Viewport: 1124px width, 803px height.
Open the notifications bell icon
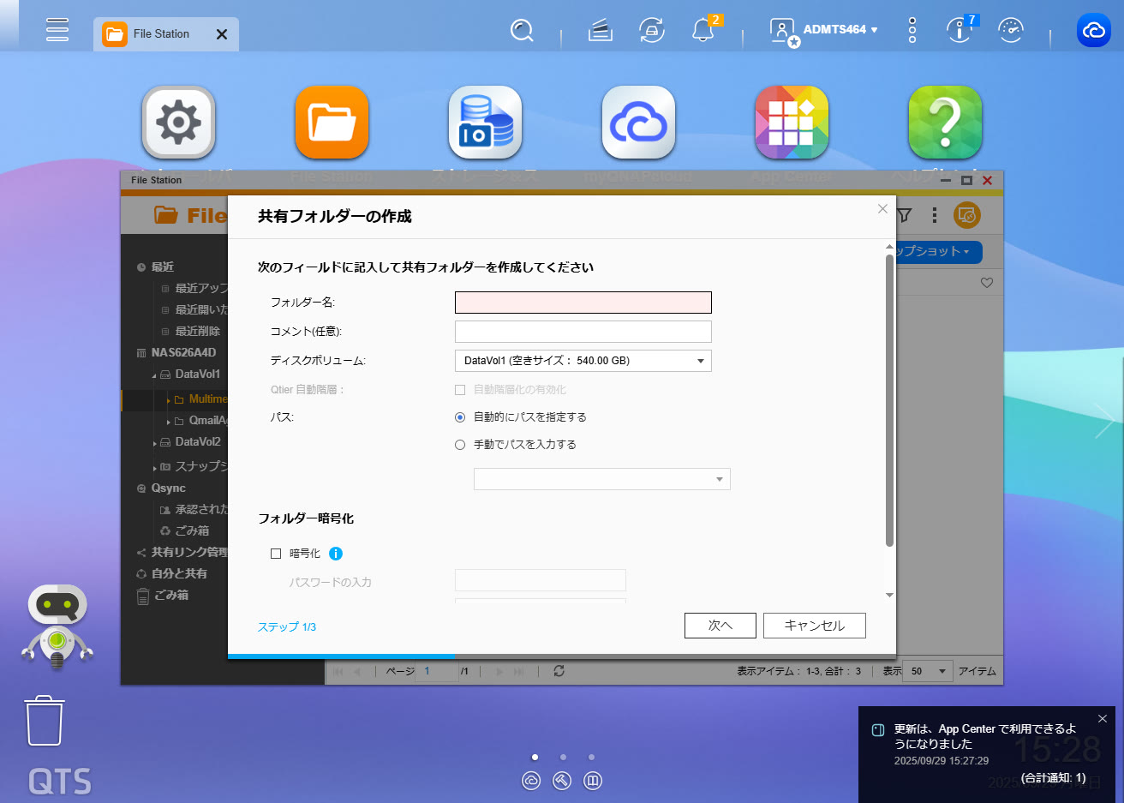coord(703,31)
